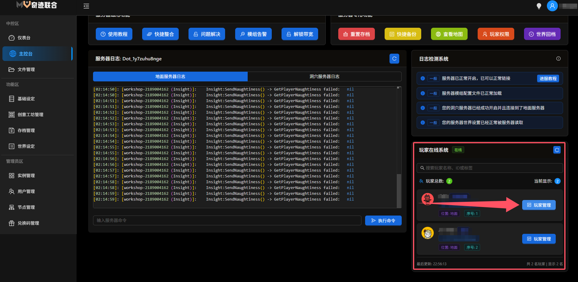
Task: Click the second player's yellow avatar
Action: pos(427,233)
